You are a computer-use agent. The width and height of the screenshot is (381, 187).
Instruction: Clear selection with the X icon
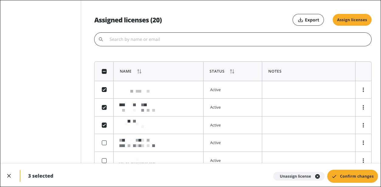(9, 176)
